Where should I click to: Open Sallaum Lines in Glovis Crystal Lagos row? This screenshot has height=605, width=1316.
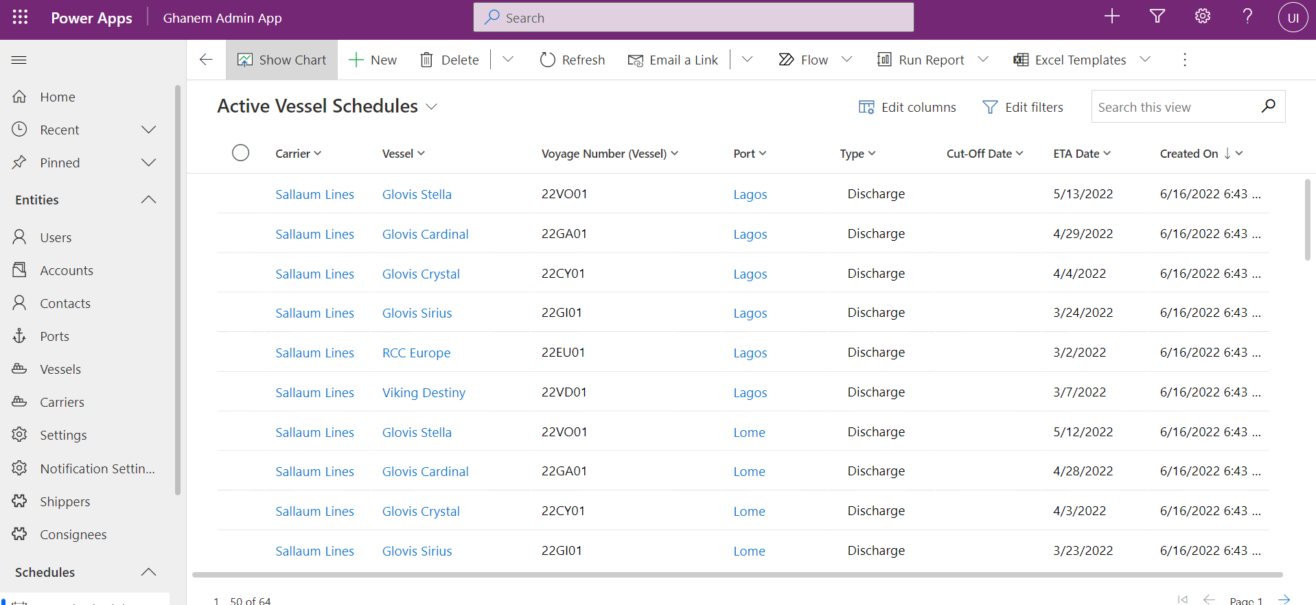pos(314,274)
